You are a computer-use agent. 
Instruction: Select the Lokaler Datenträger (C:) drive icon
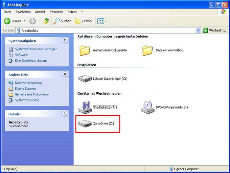pyautogui.click(x=85, y=79)
